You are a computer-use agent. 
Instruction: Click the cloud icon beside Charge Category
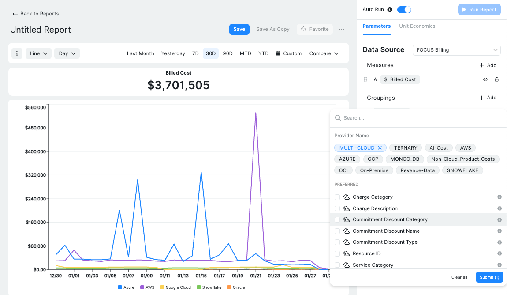tap(347, 197)
